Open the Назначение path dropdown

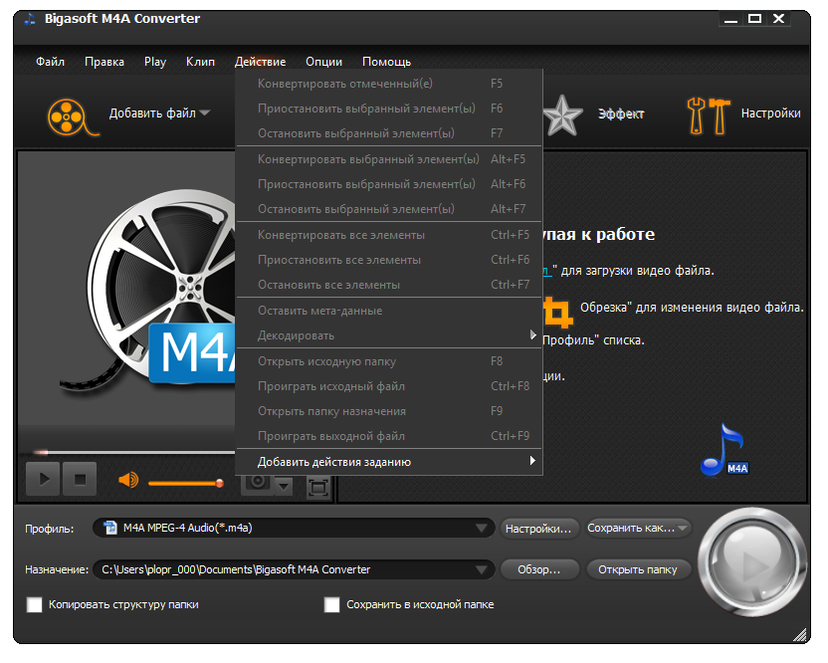pyautogui.click(x=481, y=569)
